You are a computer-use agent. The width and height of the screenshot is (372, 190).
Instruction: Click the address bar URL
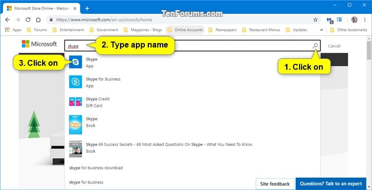(x=104, y=20)
